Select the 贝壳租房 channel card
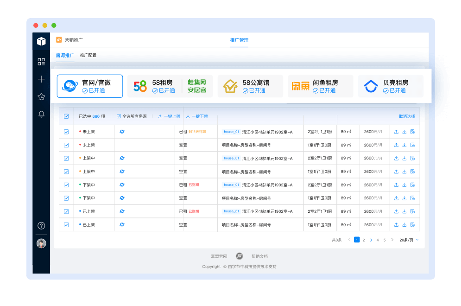This screenshot has width=461, height=306. pos(391,86)
